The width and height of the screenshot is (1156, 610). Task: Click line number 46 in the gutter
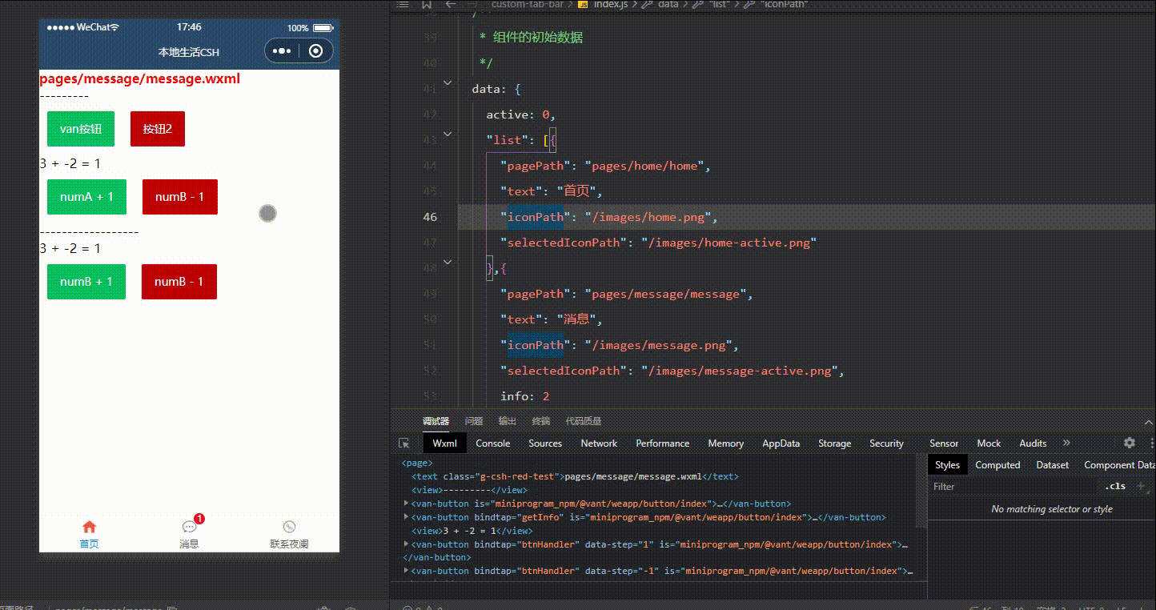[x=430, y=217]
